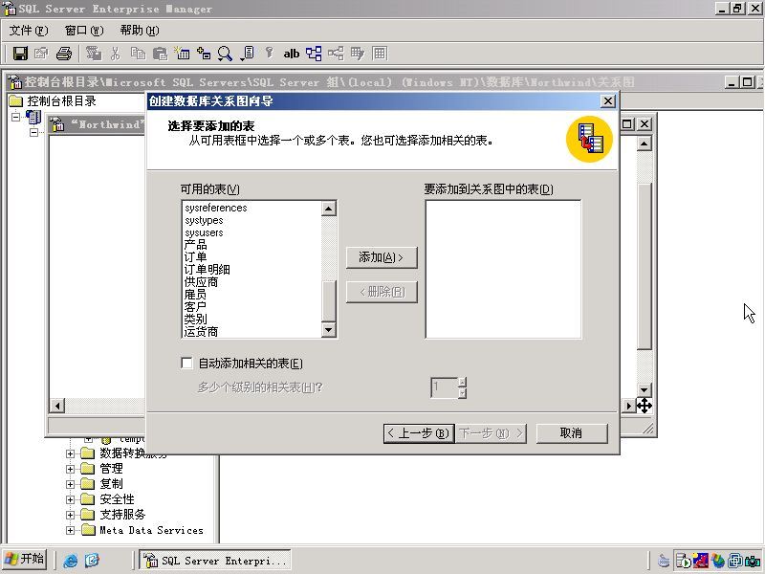The image size is (765, 574).
Task: Open the '文件(F)' menu
Action: pos(29,31)
